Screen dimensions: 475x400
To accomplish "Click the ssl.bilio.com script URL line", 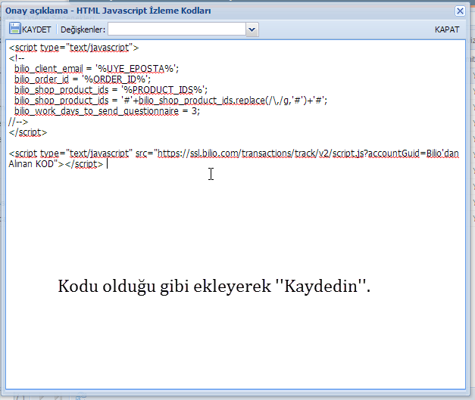I will point(233,153).
